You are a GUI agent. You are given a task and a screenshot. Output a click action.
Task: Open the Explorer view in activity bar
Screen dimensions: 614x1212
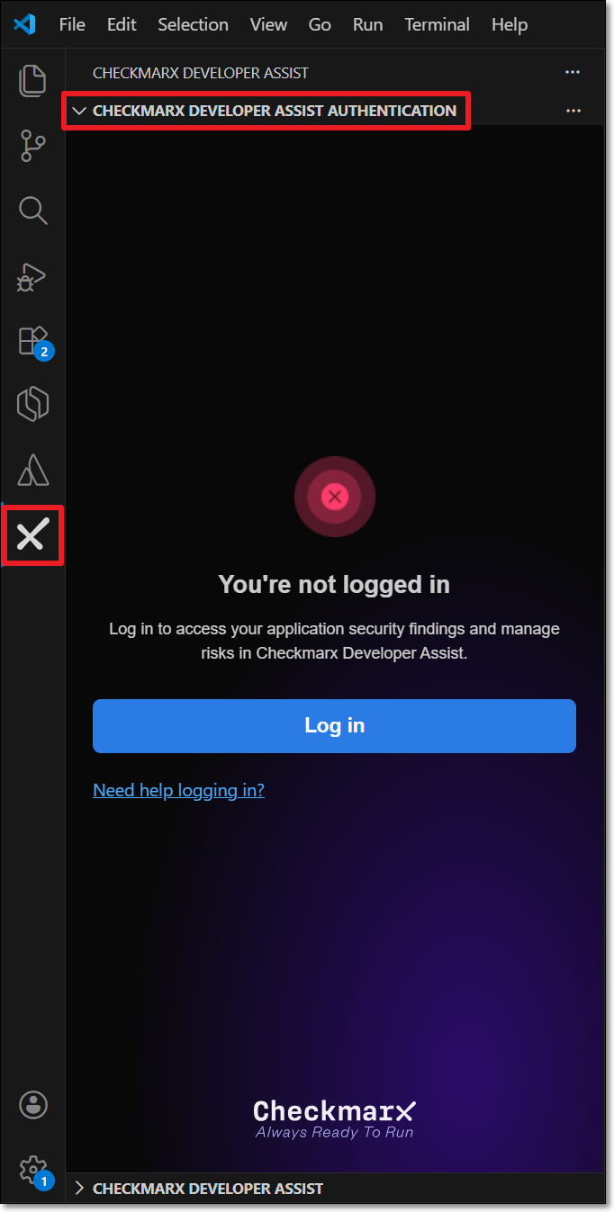[x=32, y=80]
